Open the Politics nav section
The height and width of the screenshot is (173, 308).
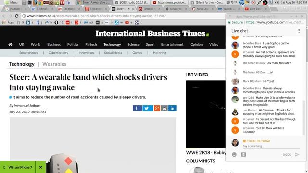pyautogui.click(x=73, y=45)
